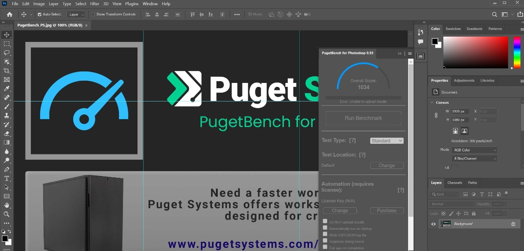Click the canvas width input field
524x251 pixels.
460,111
